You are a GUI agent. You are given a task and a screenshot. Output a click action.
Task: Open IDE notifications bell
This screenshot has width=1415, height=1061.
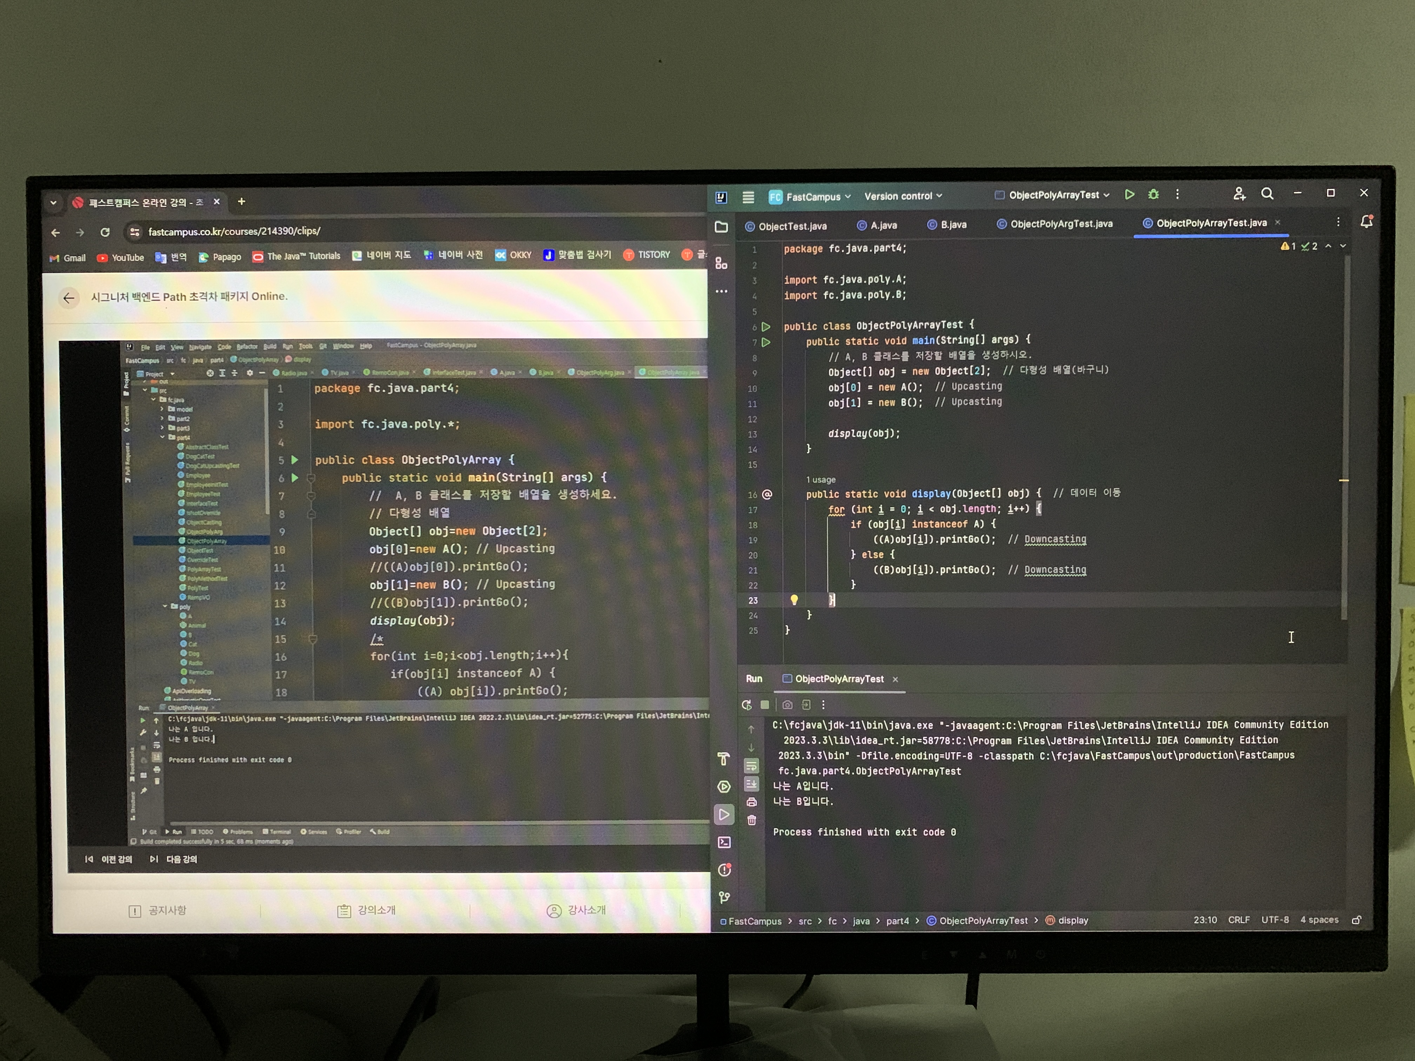[x=1366, y=222]
